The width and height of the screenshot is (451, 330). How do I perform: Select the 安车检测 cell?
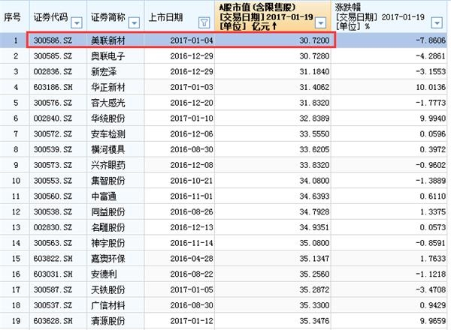click(108, 134)
